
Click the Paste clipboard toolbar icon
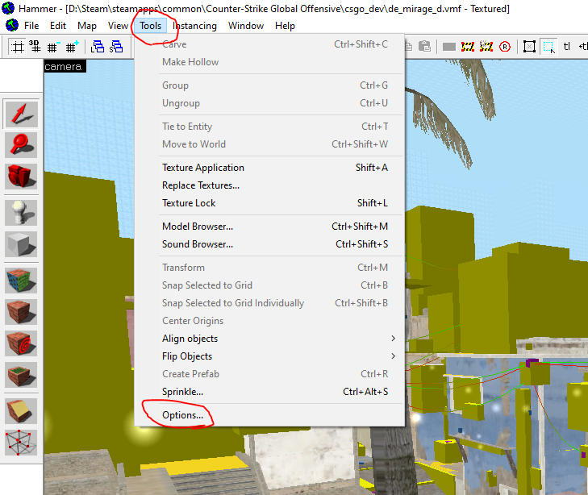pos(424,47)
